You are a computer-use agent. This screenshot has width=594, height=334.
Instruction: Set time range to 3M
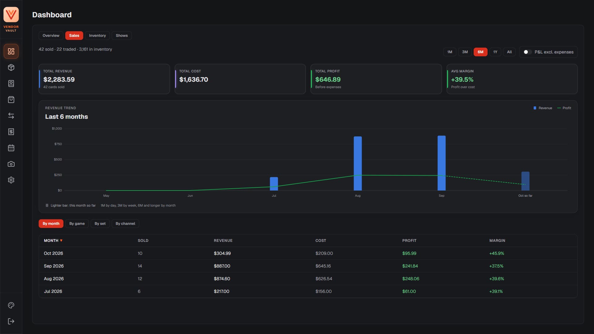[x=465, y=52]
